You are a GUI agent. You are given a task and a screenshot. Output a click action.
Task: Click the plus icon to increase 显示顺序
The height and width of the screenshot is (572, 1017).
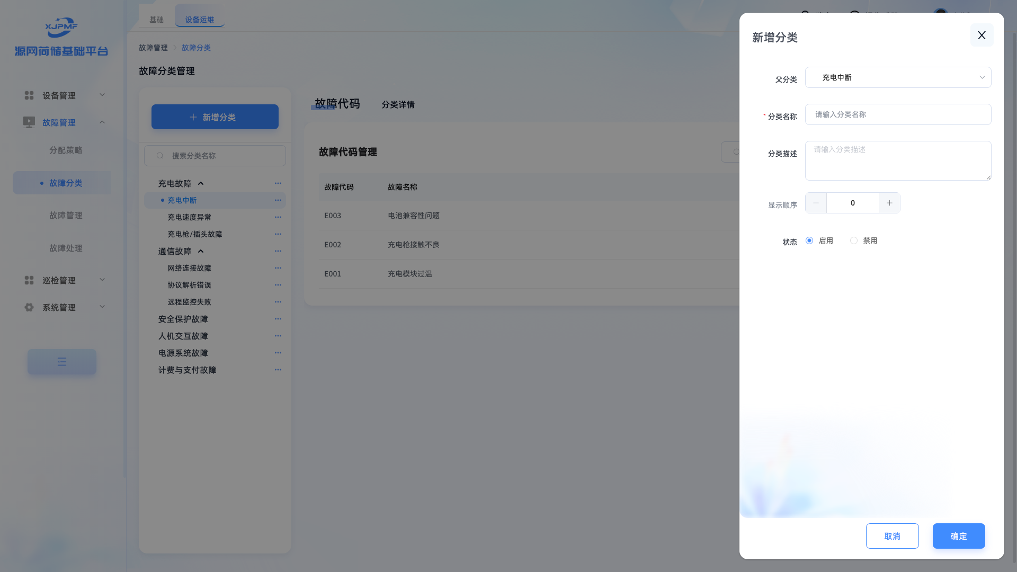point(889,203)
